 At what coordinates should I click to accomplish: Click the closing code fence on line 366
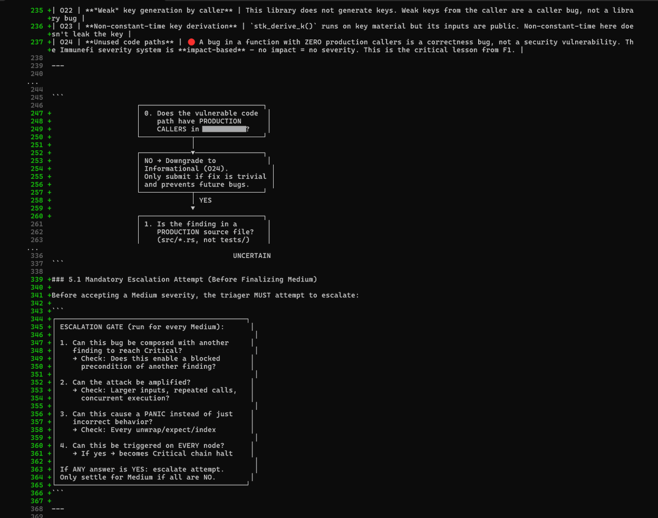[58, 492]
